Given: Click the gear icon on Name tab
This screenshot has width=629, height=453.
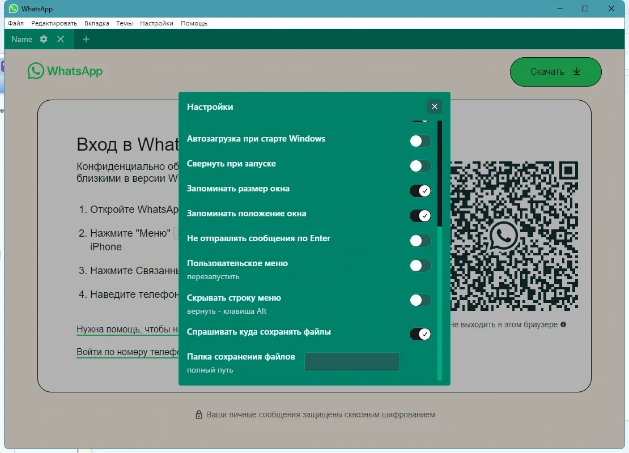Looking at the screenshot, I should (x=44, y=39).
